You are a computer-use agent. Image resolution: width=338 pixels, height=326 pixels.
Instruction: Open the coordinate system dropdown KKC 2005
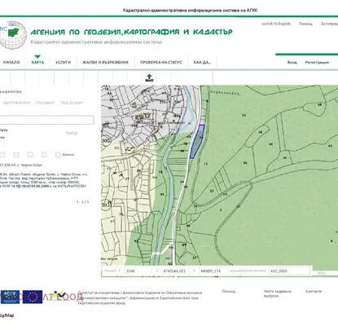[x=289, y=271]
